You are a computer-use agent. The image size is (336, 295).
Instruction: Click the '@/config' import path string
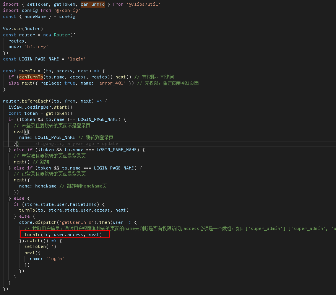(x=67, y=10)
